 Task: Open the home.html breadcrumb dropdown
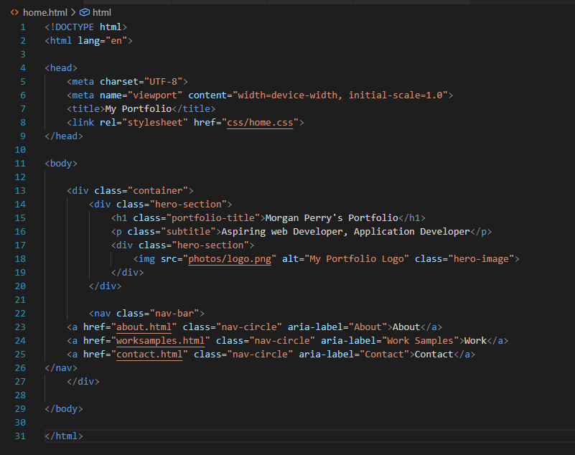tap(45, 11)
